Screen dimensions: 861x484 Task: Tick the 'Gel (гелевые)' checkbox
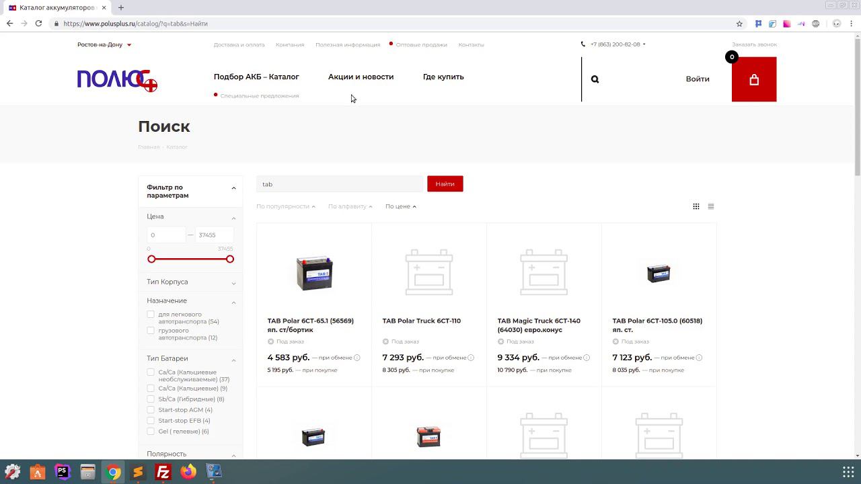tap(151, 432)
